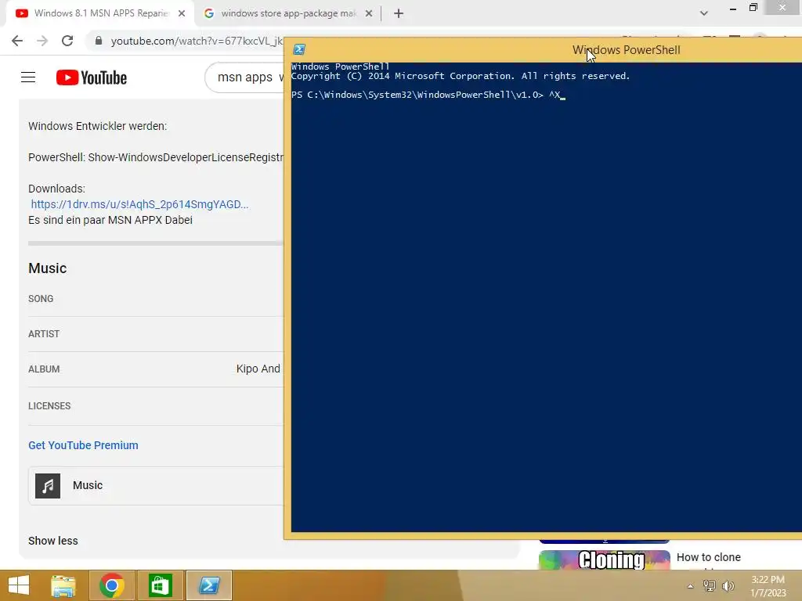Open the network tray icon
The width and height of the screenshot is (802, 601).
tap(710, 585)
